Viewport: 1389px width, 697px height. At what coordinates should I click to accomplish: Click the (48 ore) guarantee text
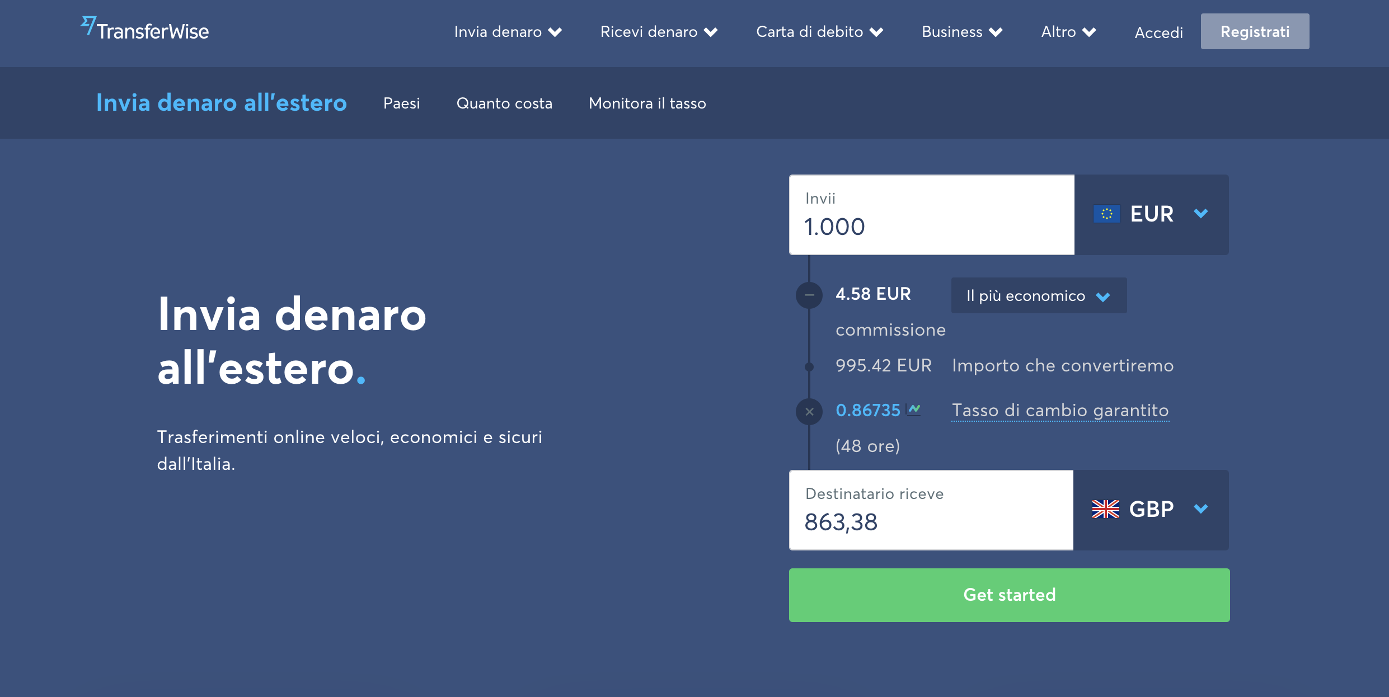867,446
